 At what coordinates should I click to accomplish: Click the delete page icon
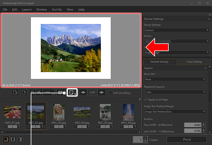tap(24, 93)
